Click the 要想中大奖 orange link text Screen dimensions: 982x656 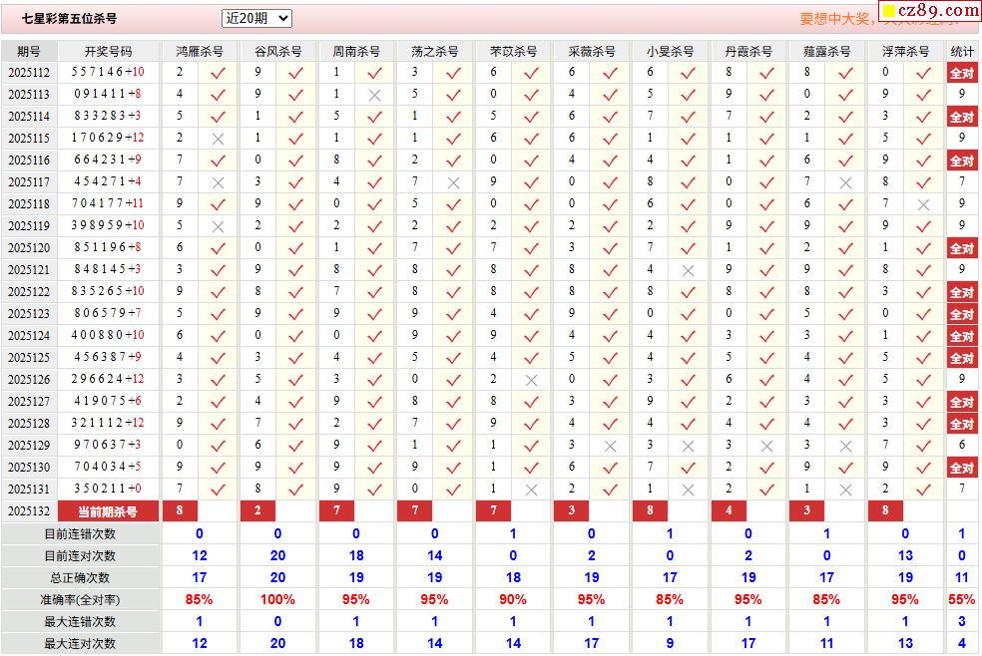coord(835,19)
